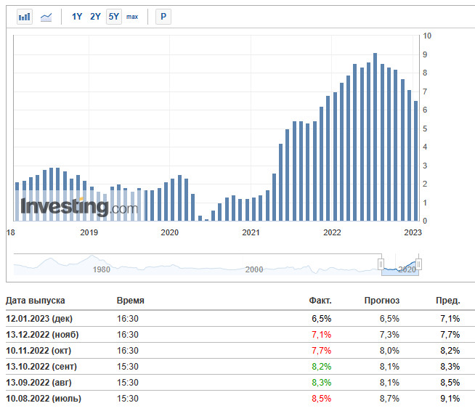Click the right handle of the range navigator

(418, 263)
